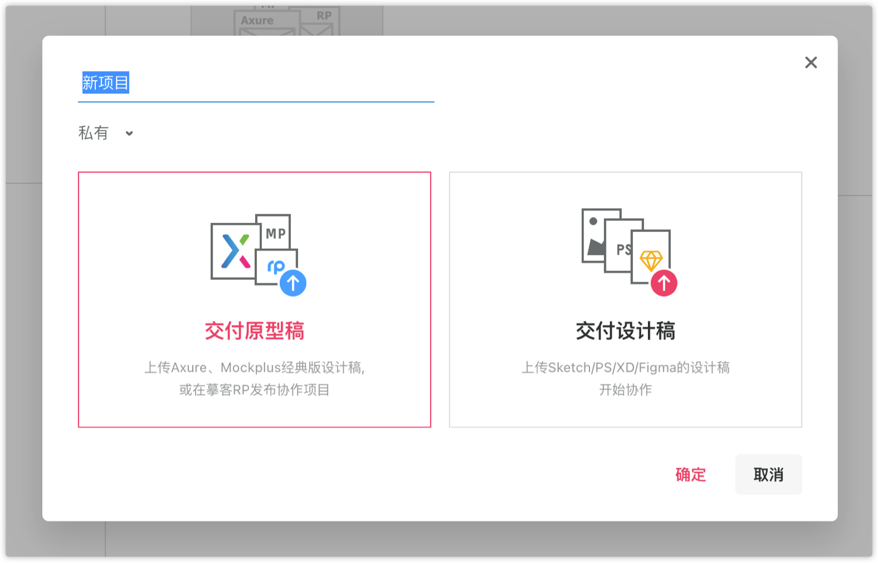
Task: Click the 或在摹客RP发布协作项目 text line
Action: coord(255,390)
